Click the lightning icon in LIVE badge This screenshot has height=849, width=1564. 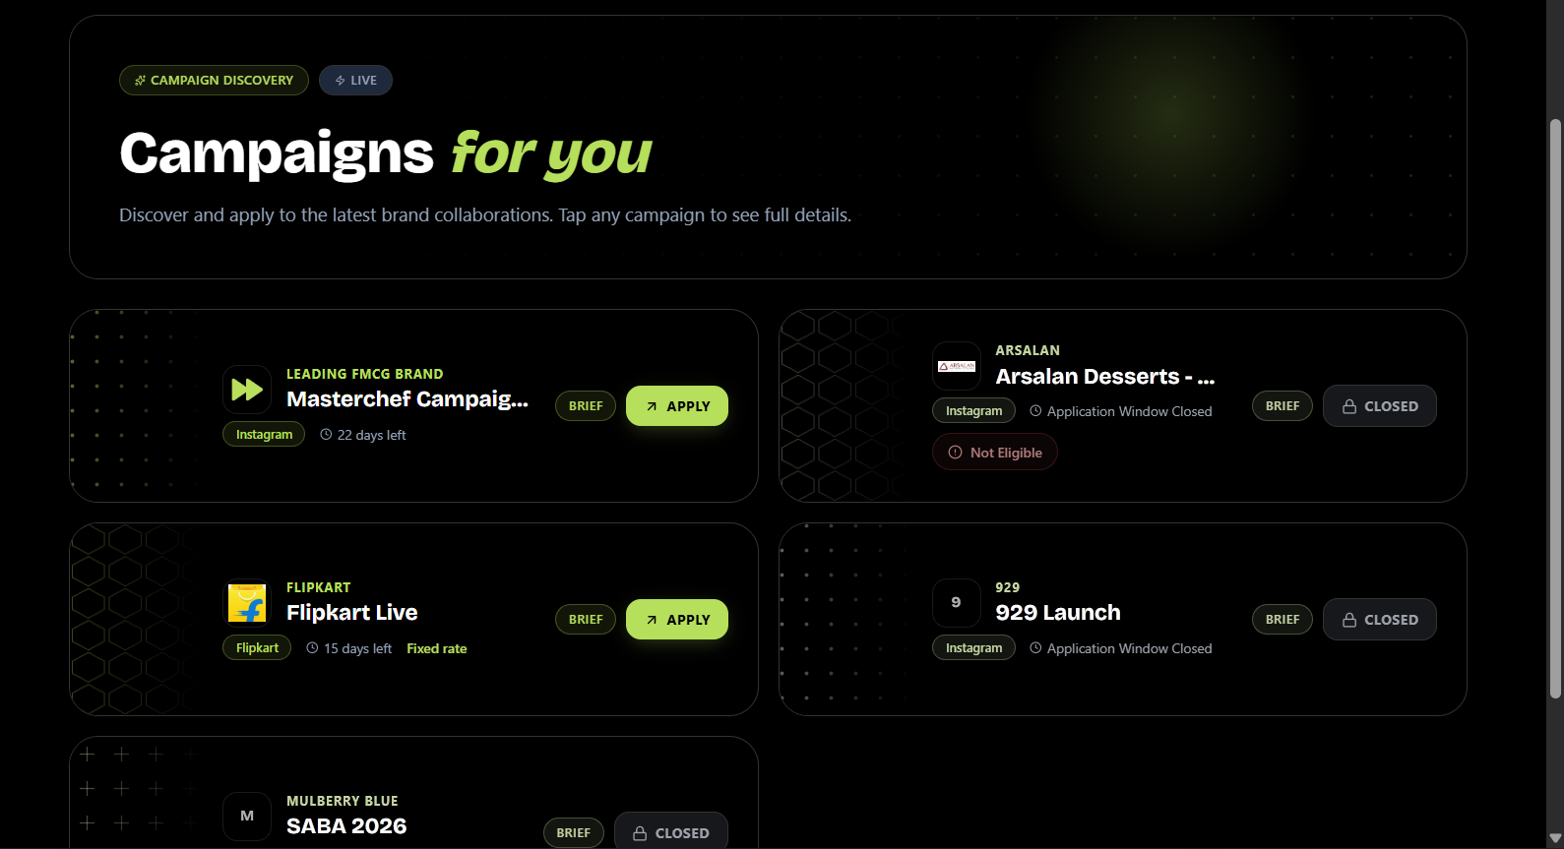coord(341,81)
